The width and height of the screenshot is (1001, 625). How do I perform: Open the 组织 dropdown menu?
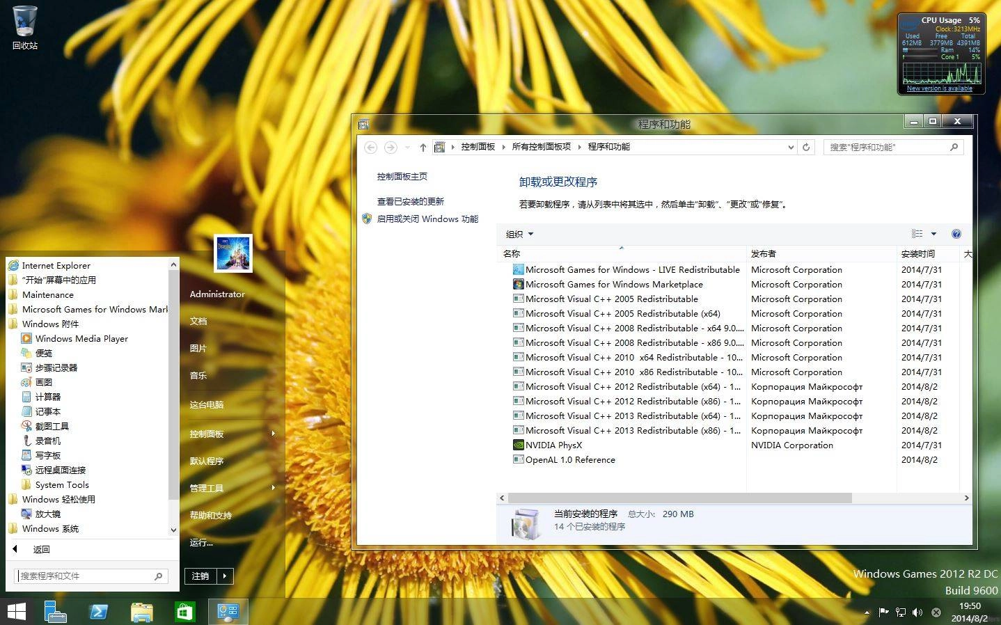(519, 234)
